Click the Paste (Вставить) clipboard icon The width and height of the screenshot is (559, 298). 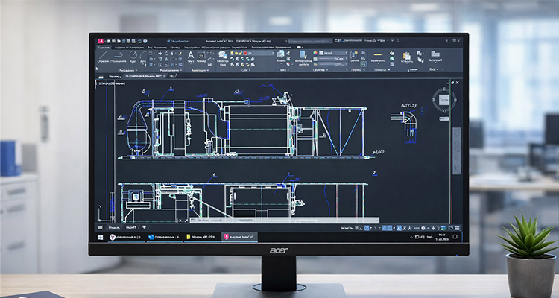pyautogui.click(x=407, y=58)
